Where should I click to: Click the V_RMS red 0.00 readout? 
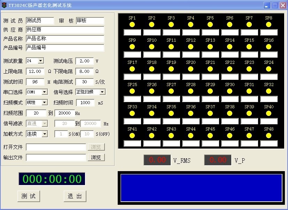click(157, 160)
